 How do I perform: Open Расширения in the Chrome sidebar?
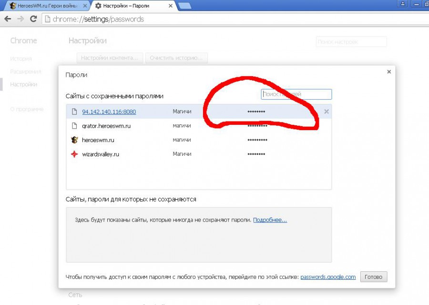25,71
